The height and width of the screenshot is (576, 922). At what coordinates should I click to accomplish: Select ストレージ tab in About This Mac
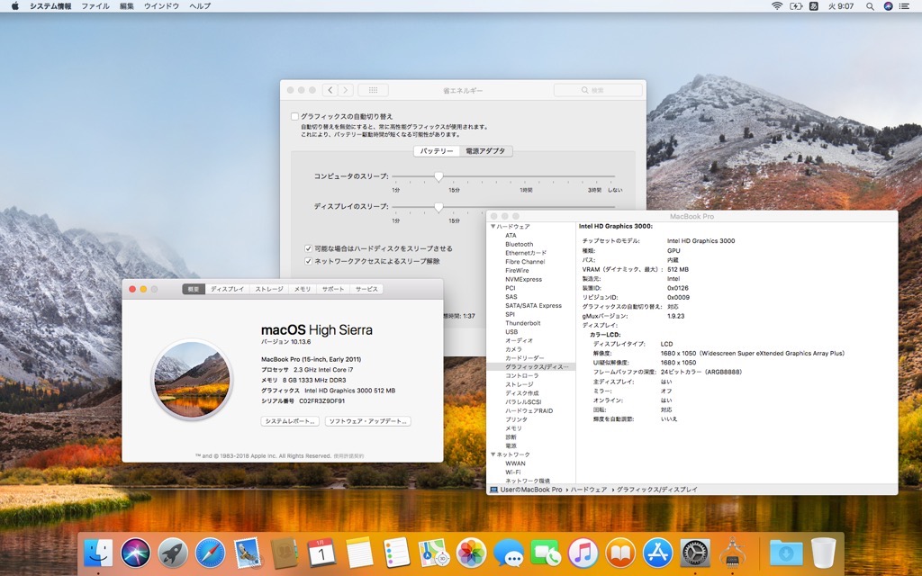coord(269,289)
